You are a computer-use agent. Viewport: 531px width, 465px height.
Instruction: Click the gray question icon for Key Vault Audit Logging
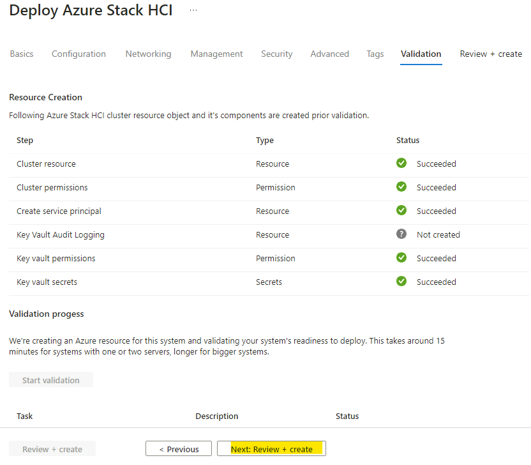pos(401,234)
